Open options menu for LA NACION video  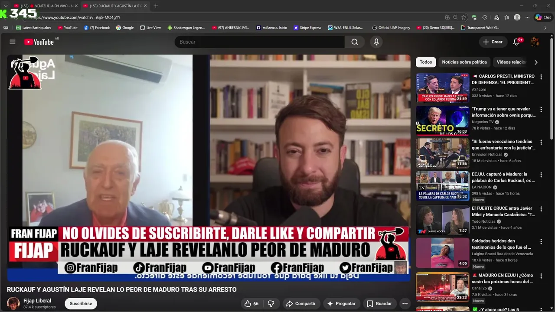pos(541,175)
